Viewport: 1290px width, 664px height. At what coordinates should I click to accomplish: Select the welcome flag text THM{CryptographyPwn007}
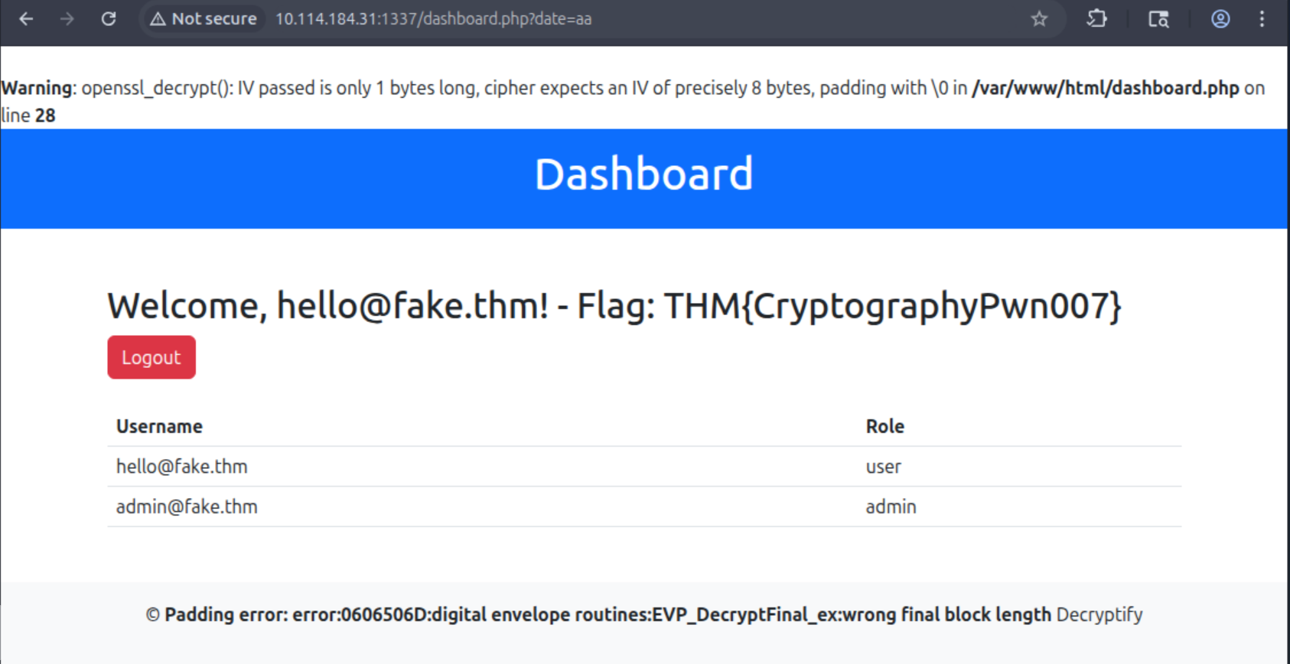point(893,306)
